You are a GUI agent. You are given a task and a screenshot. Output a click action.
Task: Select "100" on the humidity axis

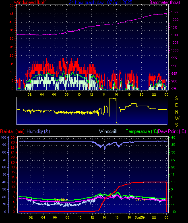[x=4, y=137]
